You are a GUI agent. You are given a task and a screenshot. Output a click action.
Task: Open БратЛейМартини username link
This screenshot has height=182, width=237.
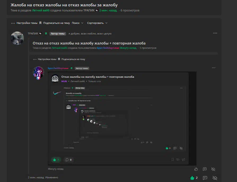point(58,68)
